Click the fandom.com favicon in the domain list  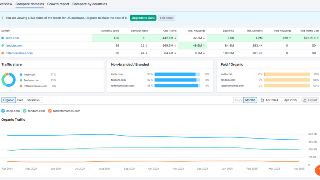(3, 45)
